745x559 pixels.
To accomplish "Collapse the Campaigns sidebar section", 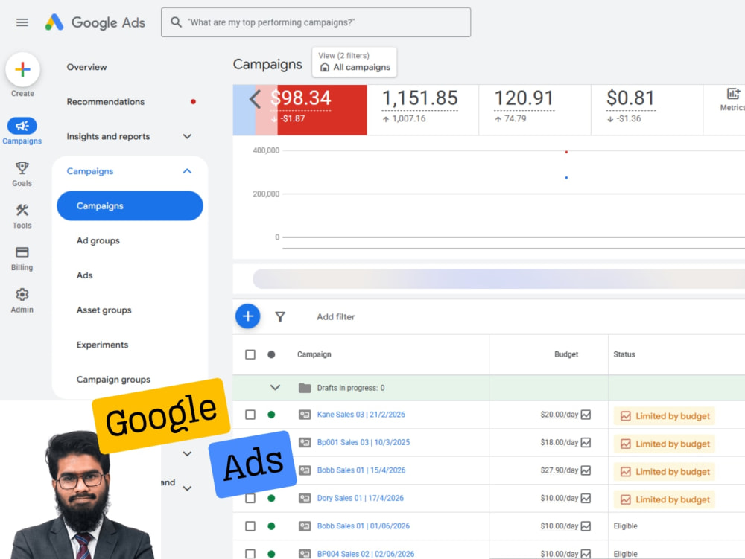I will pos(187,171).
